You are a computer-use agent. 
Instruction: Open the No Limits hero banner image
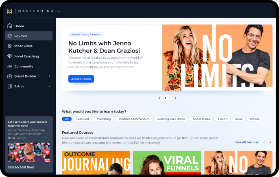[x=217, y=58]
